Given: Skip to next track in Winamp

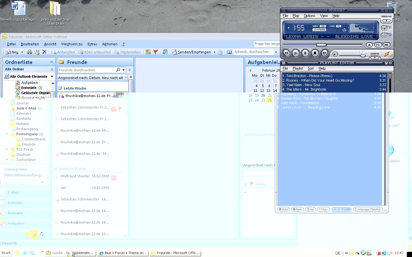Looking at the screenshot, I should 324,53.
